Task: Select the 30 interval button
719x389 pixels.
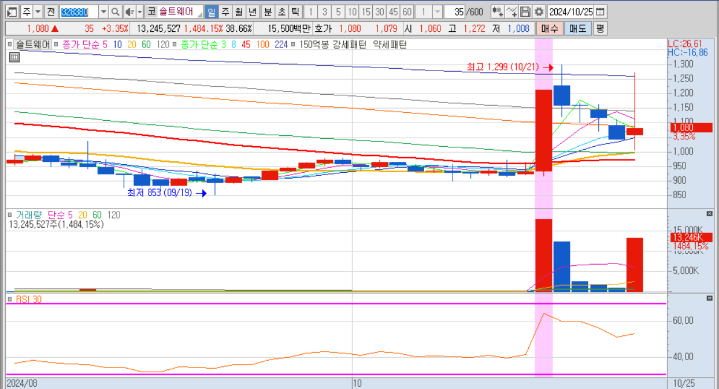Action: pyautogui.click(x=380, y=12)
